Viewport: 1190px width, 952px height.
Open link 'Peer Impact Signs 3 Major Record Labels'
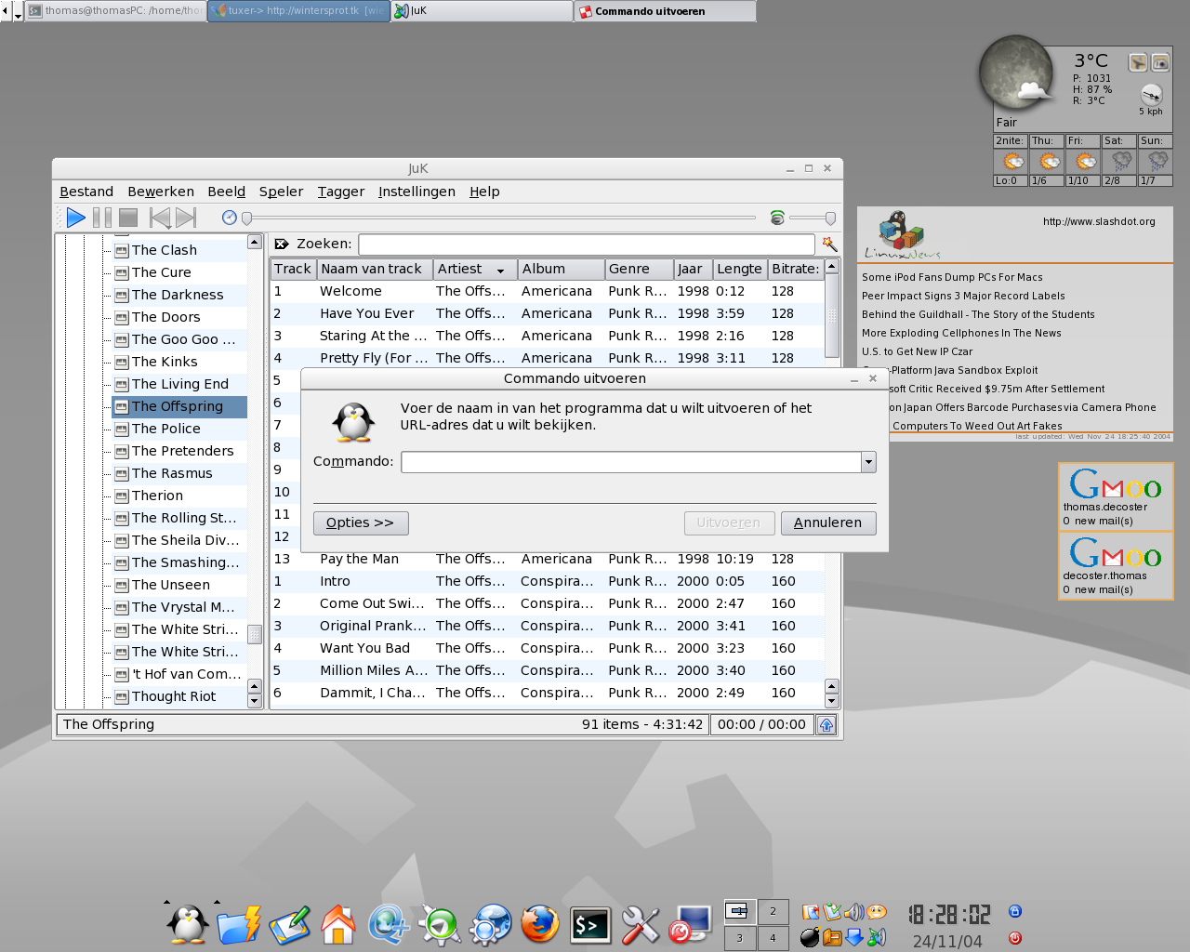(x=963, y=296)
